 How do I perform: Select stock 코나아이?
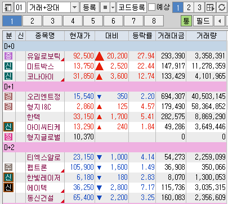coord(41,76)
